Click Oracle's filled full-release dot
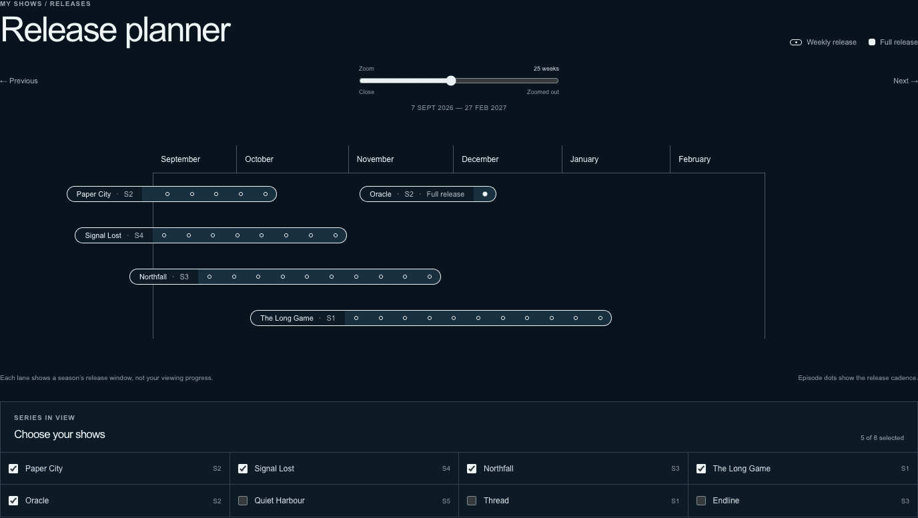Viewport: 918px width, 518px height. coord(485,194)
